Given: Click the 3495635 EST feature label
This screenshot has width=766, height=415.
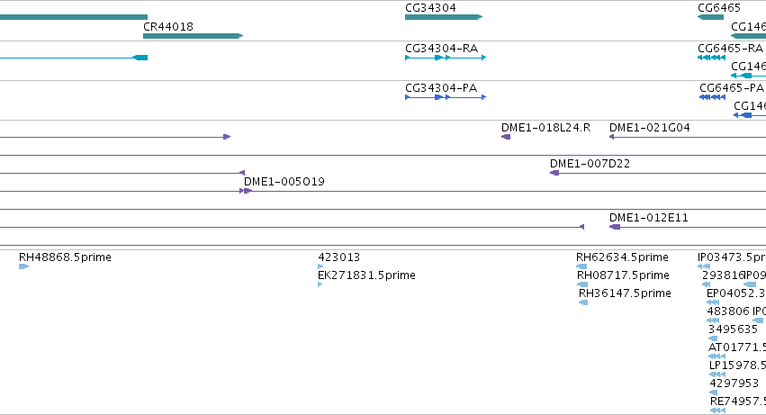Looking at the screenshot, I should tap(733, 329).
